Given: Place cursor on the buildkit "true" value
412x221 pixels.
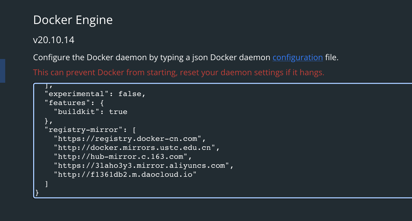Looking at the screenshot, I should pos(118,112).
